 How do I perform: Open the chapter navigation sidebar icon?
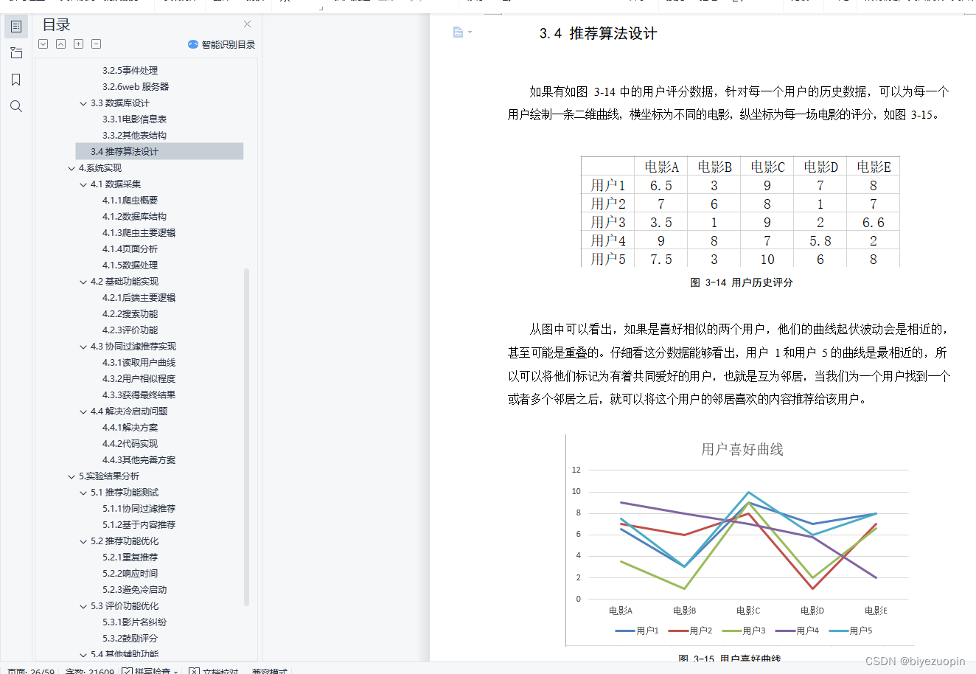click(x=16, y=53)
